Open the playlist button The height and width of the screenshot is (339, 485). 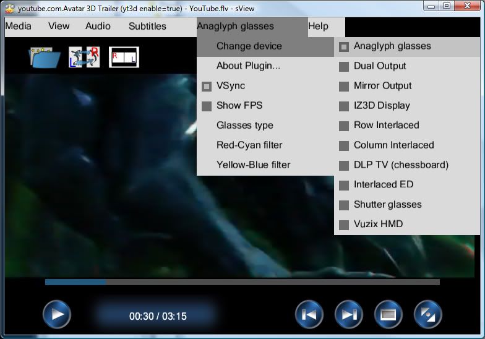pos(388,314)
